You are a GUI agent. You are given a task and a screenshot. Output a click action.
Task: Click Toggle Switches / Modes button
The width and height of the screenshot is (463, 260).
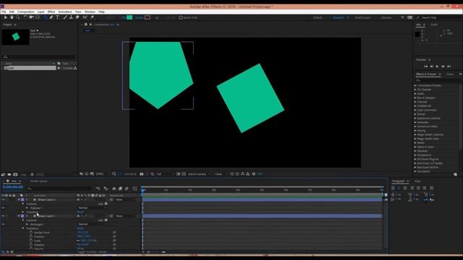(x=92, y=252)
